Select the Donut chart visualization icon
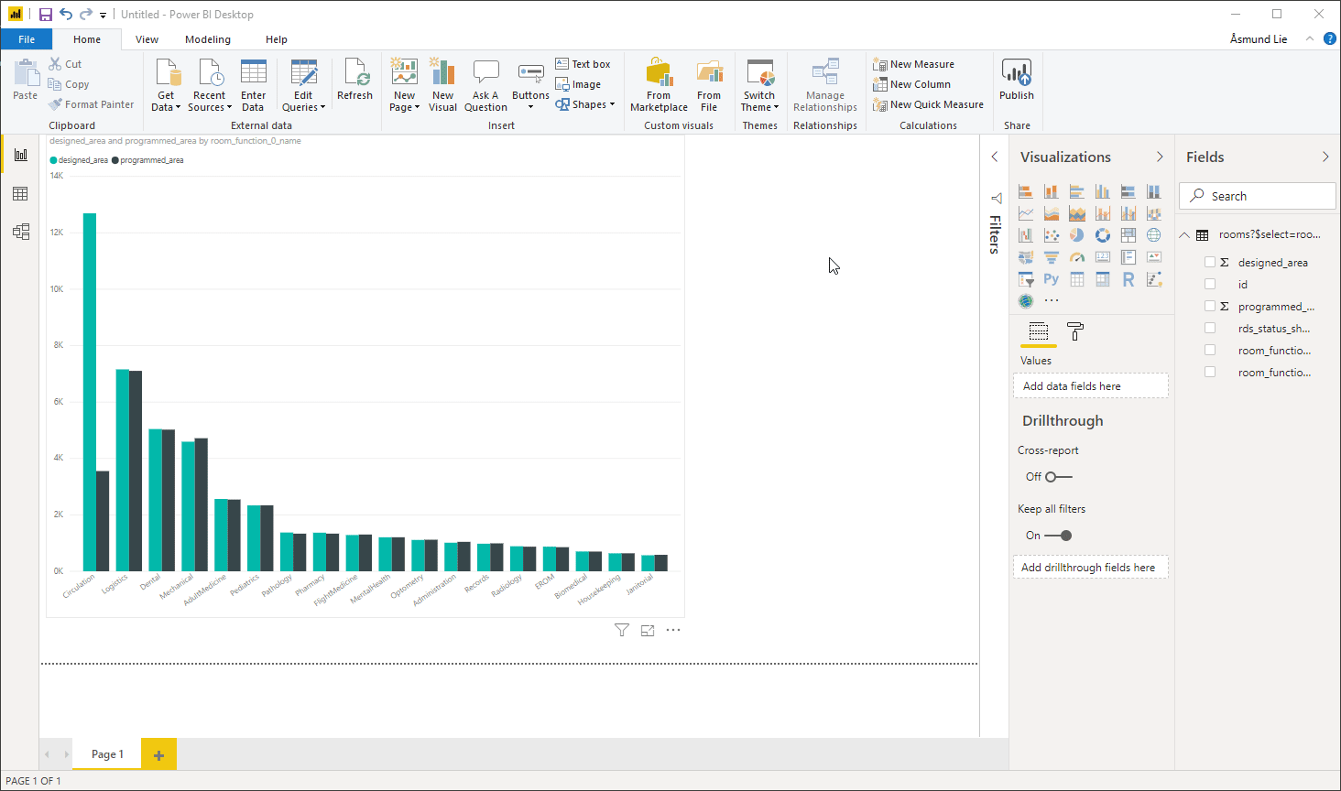 (x=1102, y=234)
